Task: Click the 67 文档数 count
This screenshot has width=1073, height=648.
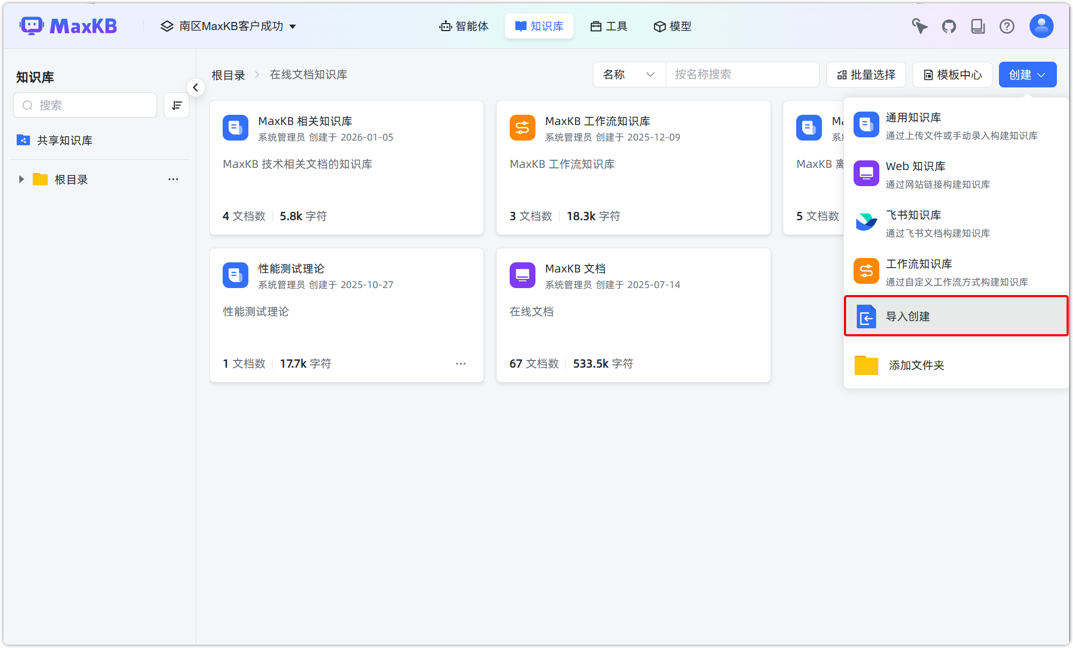Action: click(x=534, y=364)
